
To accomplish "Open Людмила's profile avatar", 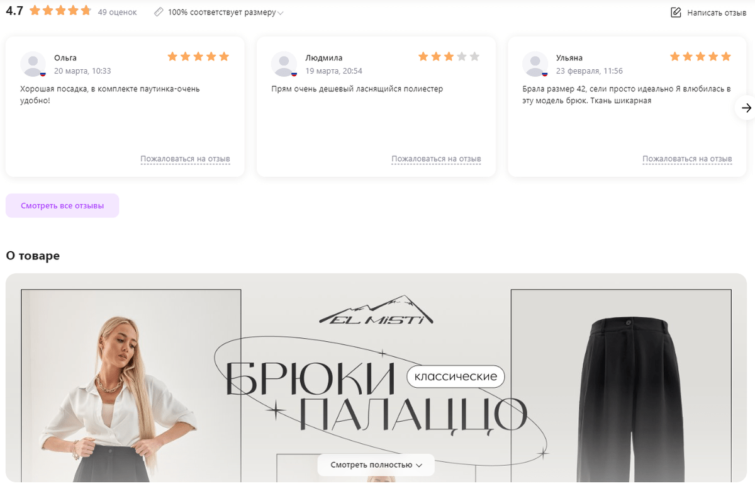I will coord(284,64).
